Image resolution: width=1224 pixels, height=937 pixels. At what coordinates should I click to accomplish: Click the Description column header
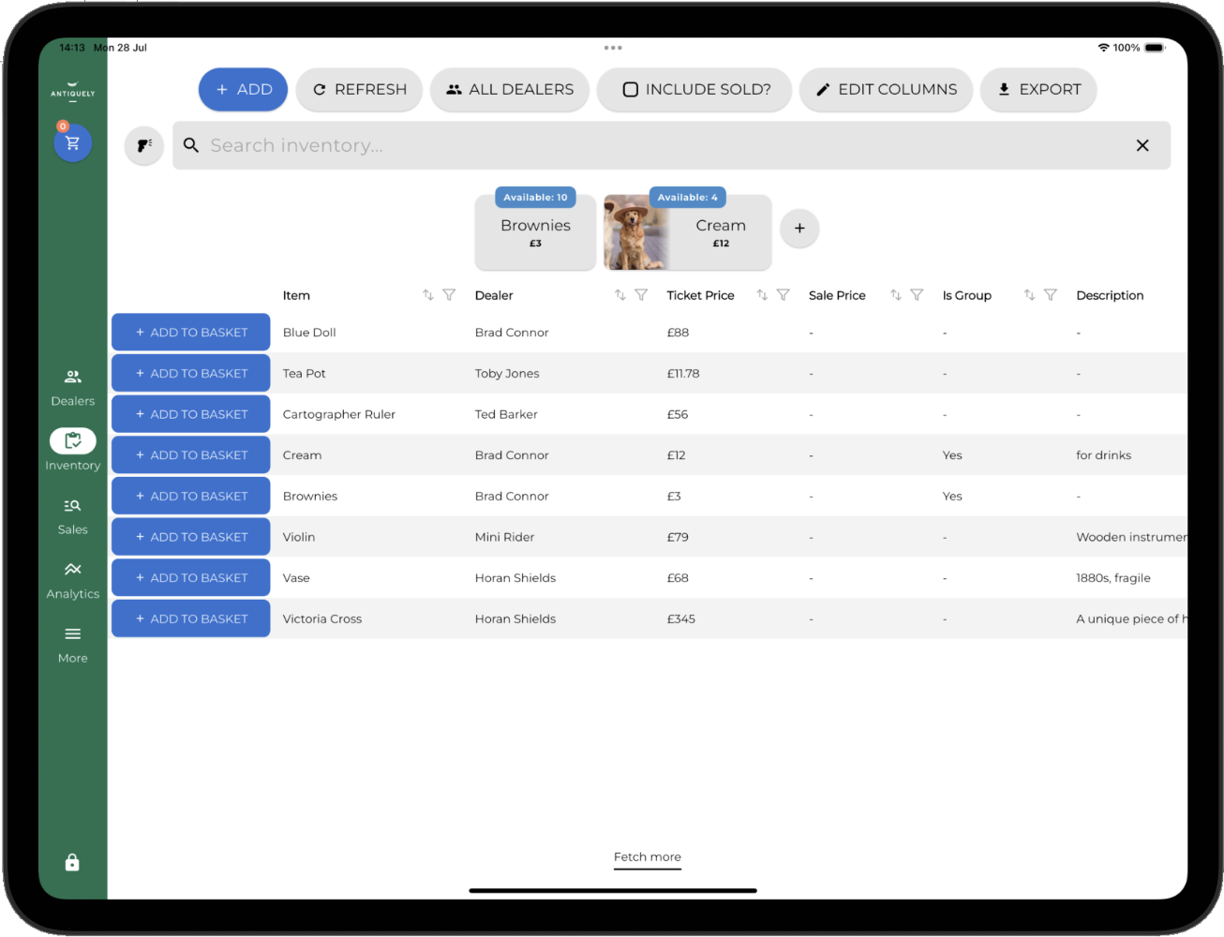pos(1110,295)
